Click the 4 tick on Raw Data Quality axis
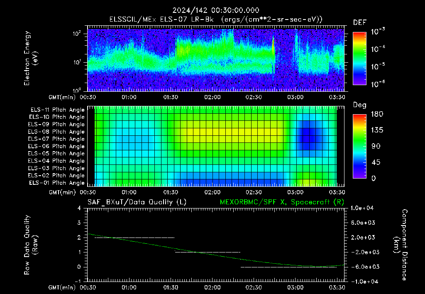This screenshot has height=294, width=425. (79, 208)
